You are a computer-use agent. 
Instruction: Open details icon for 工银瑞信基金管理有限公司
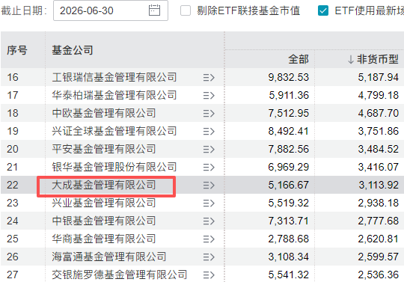pos(209,78)
